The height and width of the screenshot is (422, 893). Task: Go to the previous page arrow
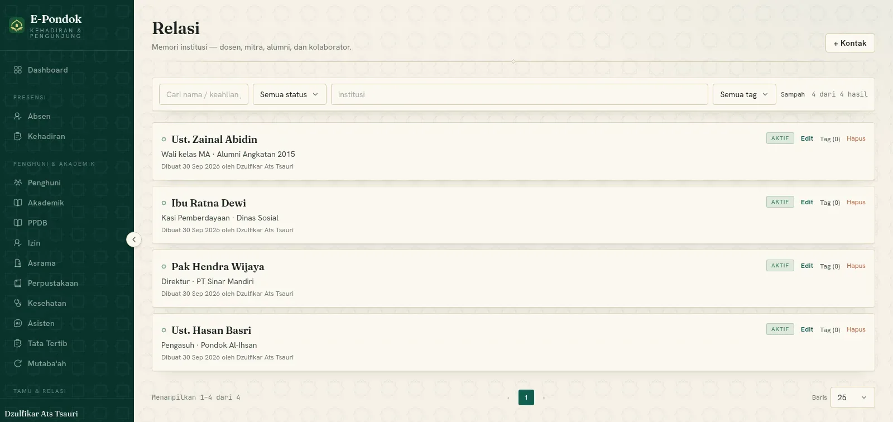pos(508,397)
